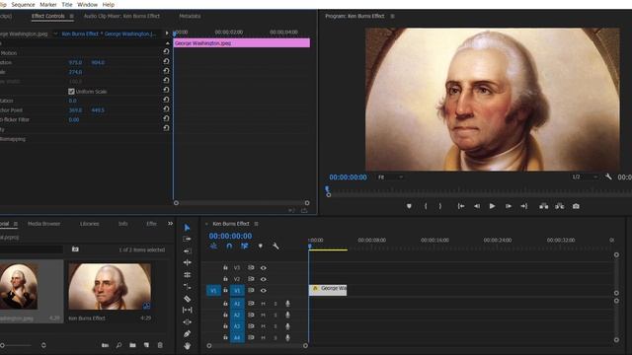Open the Title menu

click(x=67, y=4)
